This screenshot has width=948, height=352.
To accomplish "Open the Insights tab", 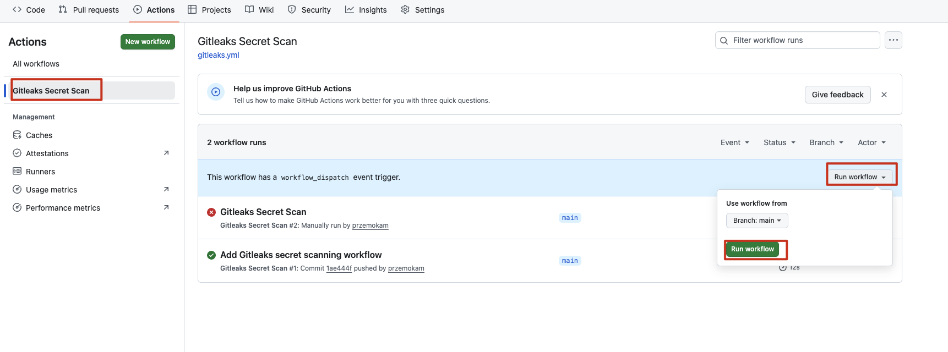I will pyautogui.click(x=366, y=10).
